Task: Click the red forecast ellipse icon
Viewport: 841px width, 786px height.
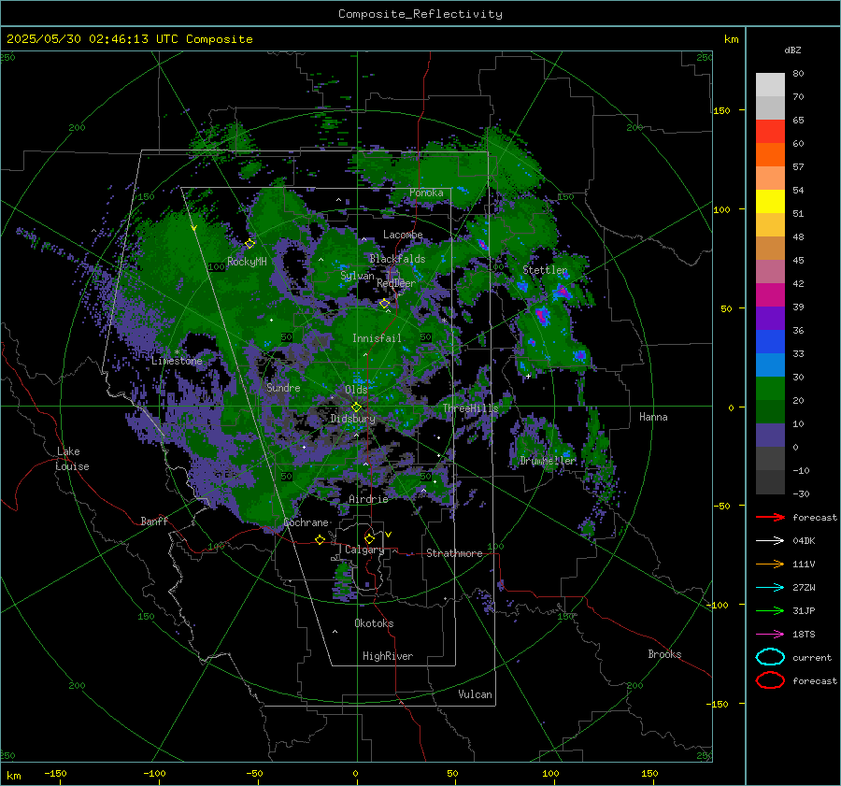Action: [x=770, y=680]
